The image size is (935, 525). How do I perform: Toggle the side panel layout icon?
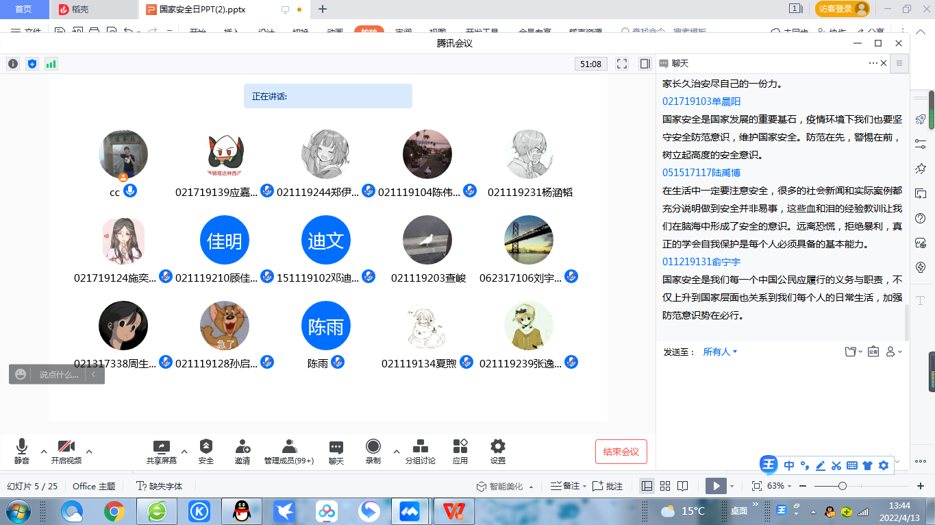point(645,64)
